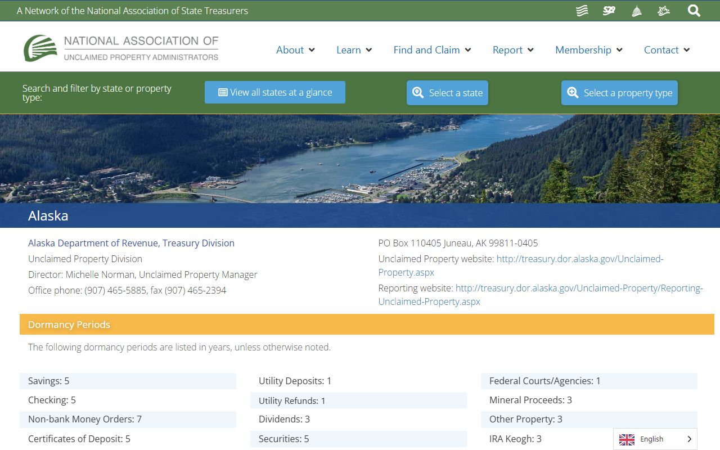
Task: Click magnifier icon on Select a property type
Action: [x=573, y=93]
